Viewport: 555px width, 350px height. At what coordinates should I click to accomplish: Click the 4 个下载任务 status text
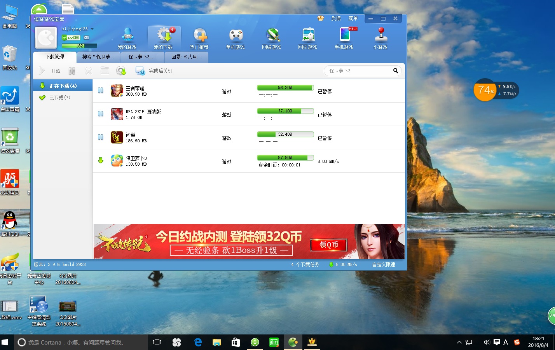[305, 264]
